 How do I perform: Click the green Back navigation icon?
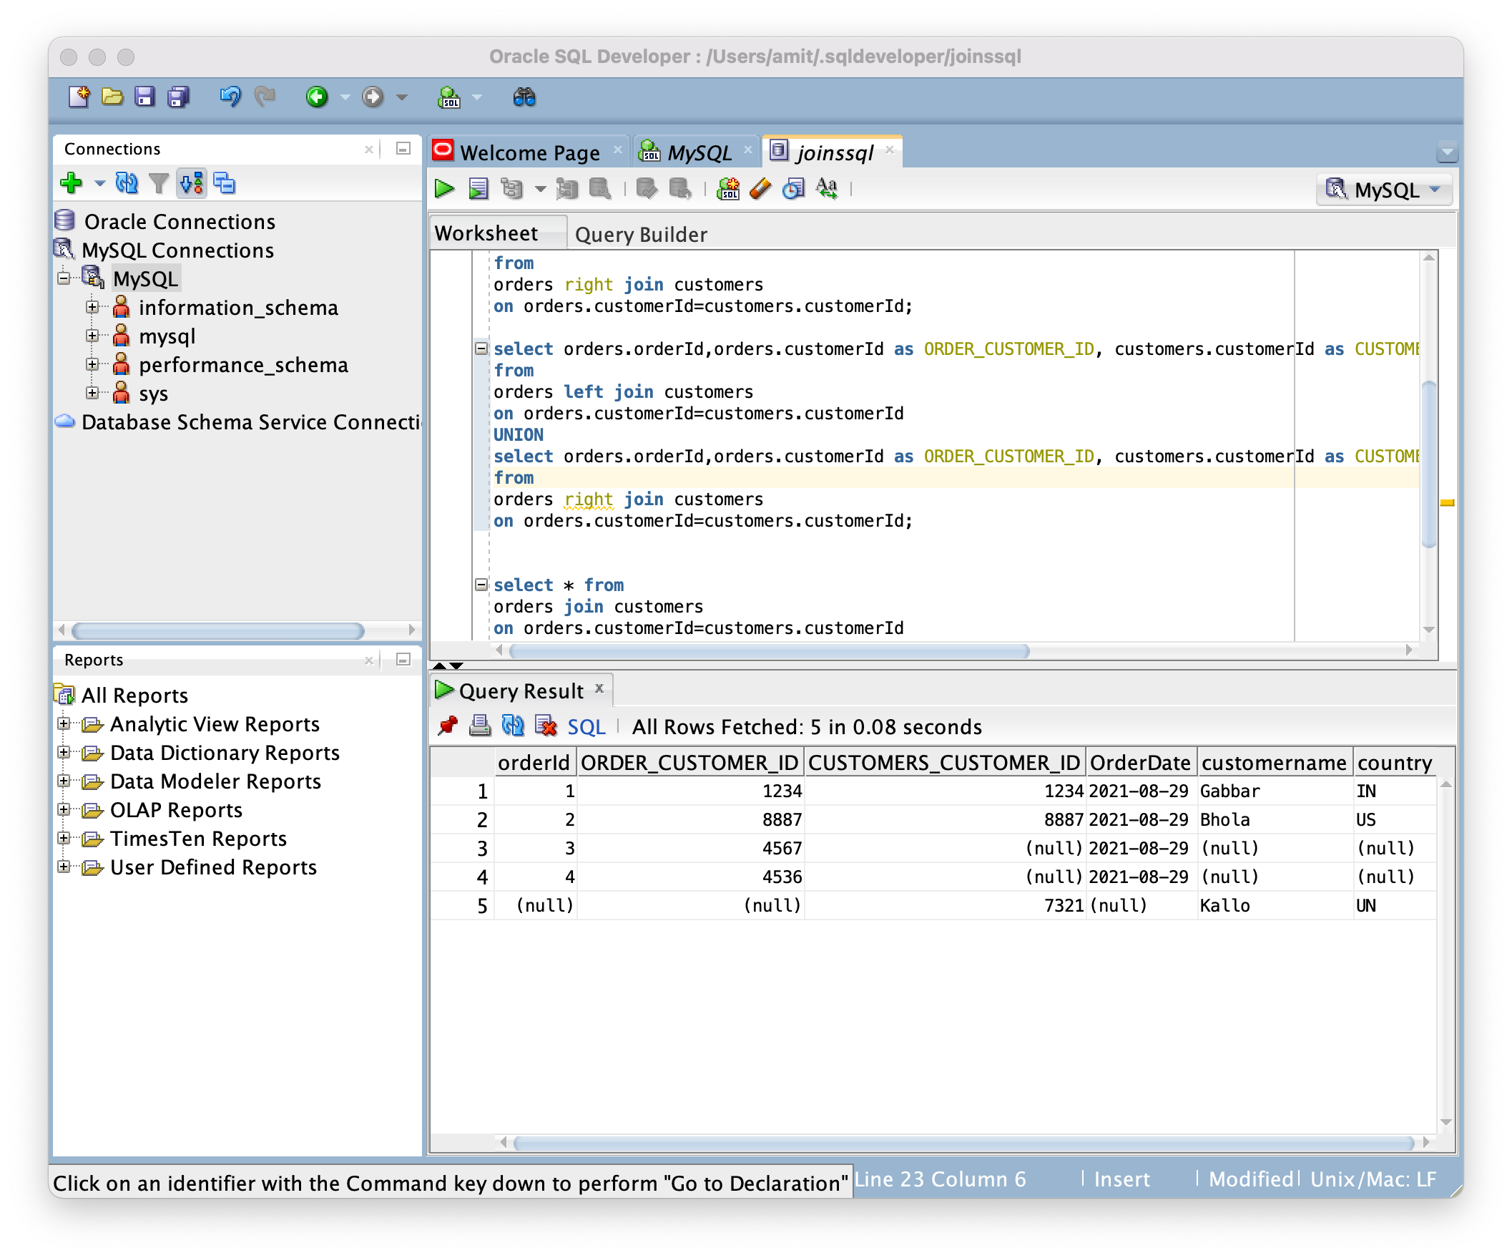(x=317, y=97)
